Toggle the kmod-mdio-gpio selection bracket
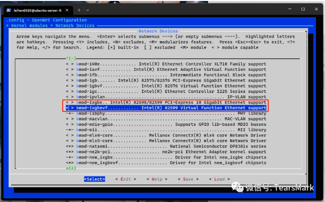Screen dimensions: 325x202 (70, 124)
